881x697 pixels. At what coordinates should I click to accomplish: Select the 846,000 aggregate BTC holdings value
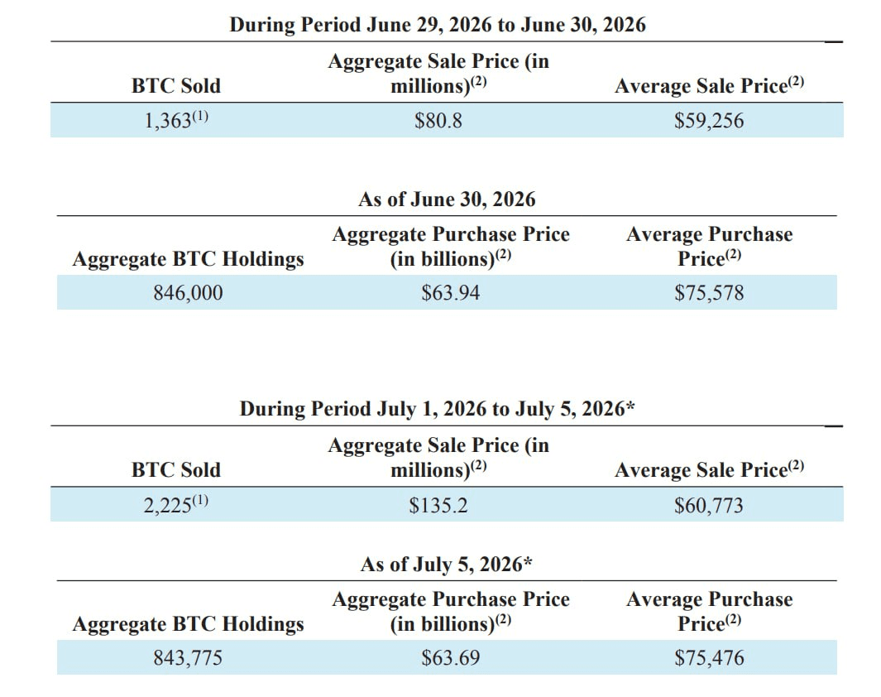click(x=188, y=293)
